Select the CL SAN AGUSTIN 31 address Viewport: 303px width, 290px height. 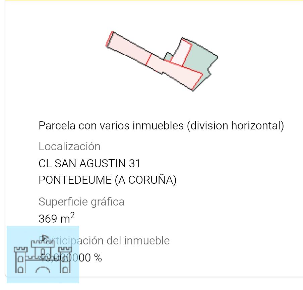(89, 164)
